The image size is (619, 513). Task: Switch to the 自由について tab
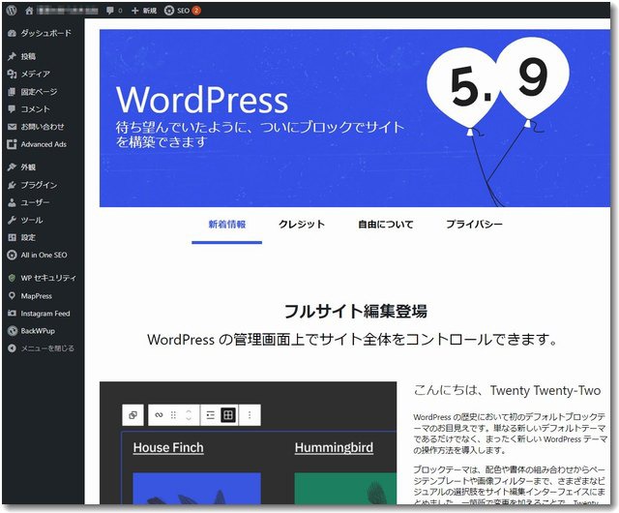pos(386,225)
